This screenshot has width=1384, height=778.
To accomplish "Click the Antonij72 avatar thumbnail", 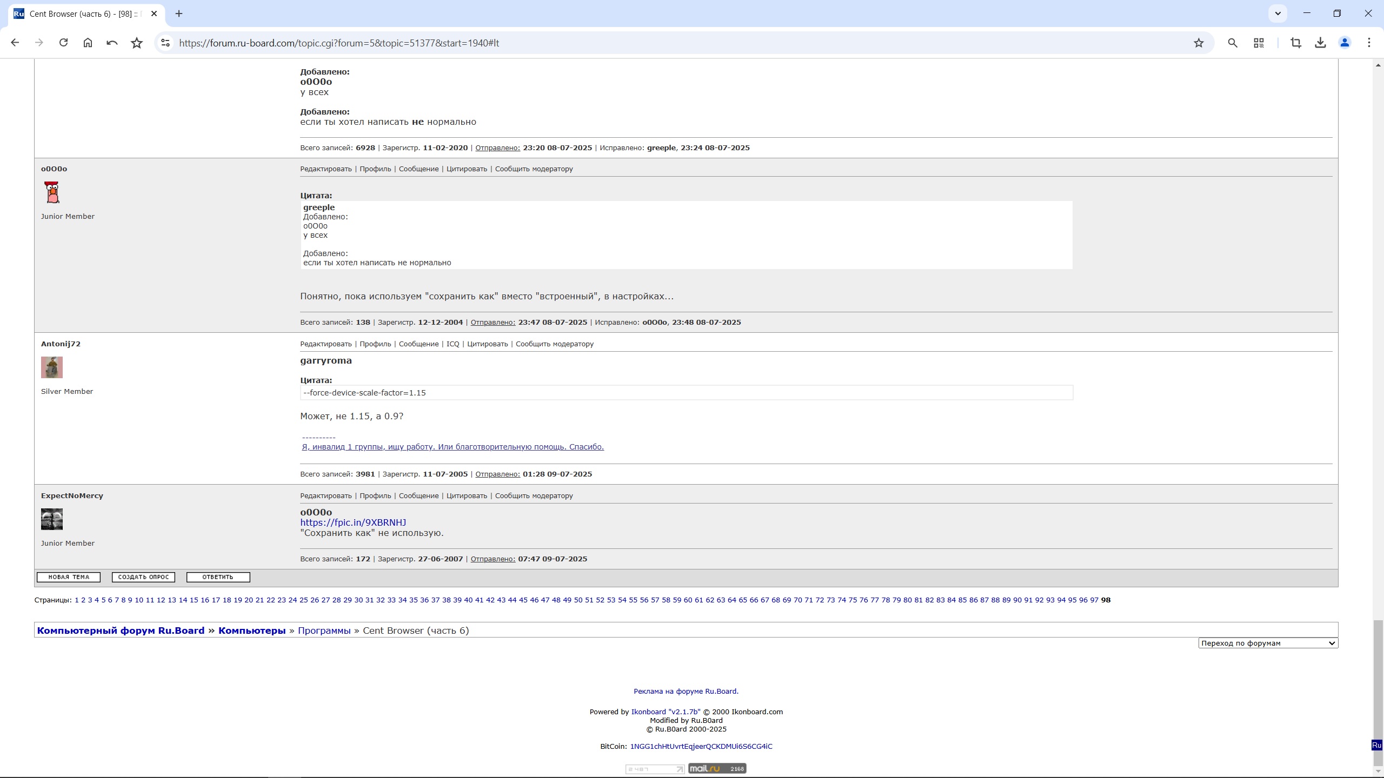I will click(52, 367).
